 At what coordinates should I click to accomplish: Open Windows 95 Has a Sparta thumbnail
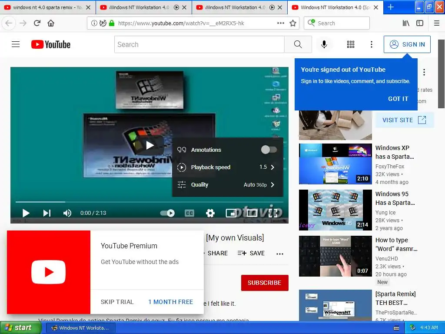[x=335, y=210]
